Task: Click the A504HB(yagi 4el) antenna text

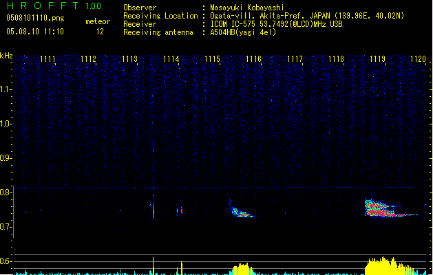Action: click(243, 32)
